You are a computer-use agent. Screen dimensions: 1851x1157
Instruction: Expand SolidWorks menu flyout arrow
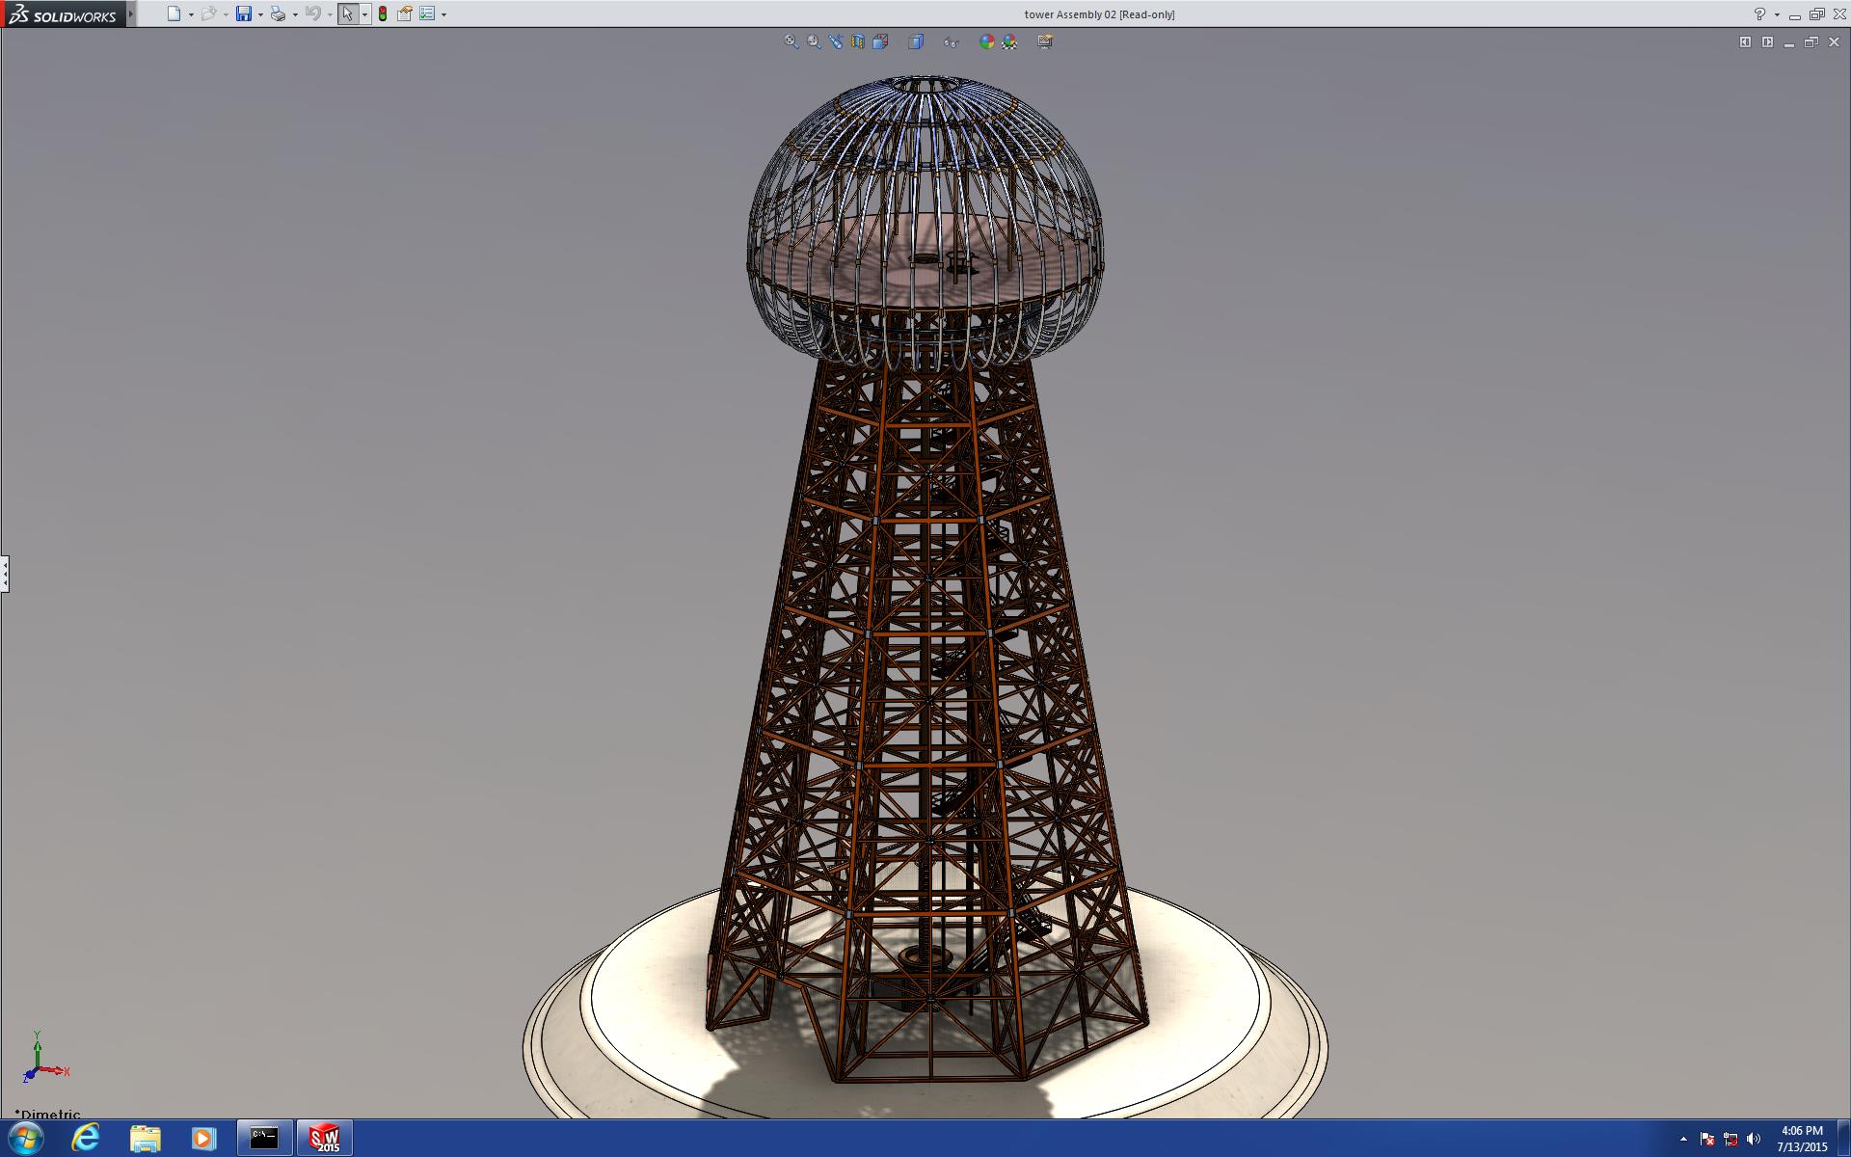point(131,13)
